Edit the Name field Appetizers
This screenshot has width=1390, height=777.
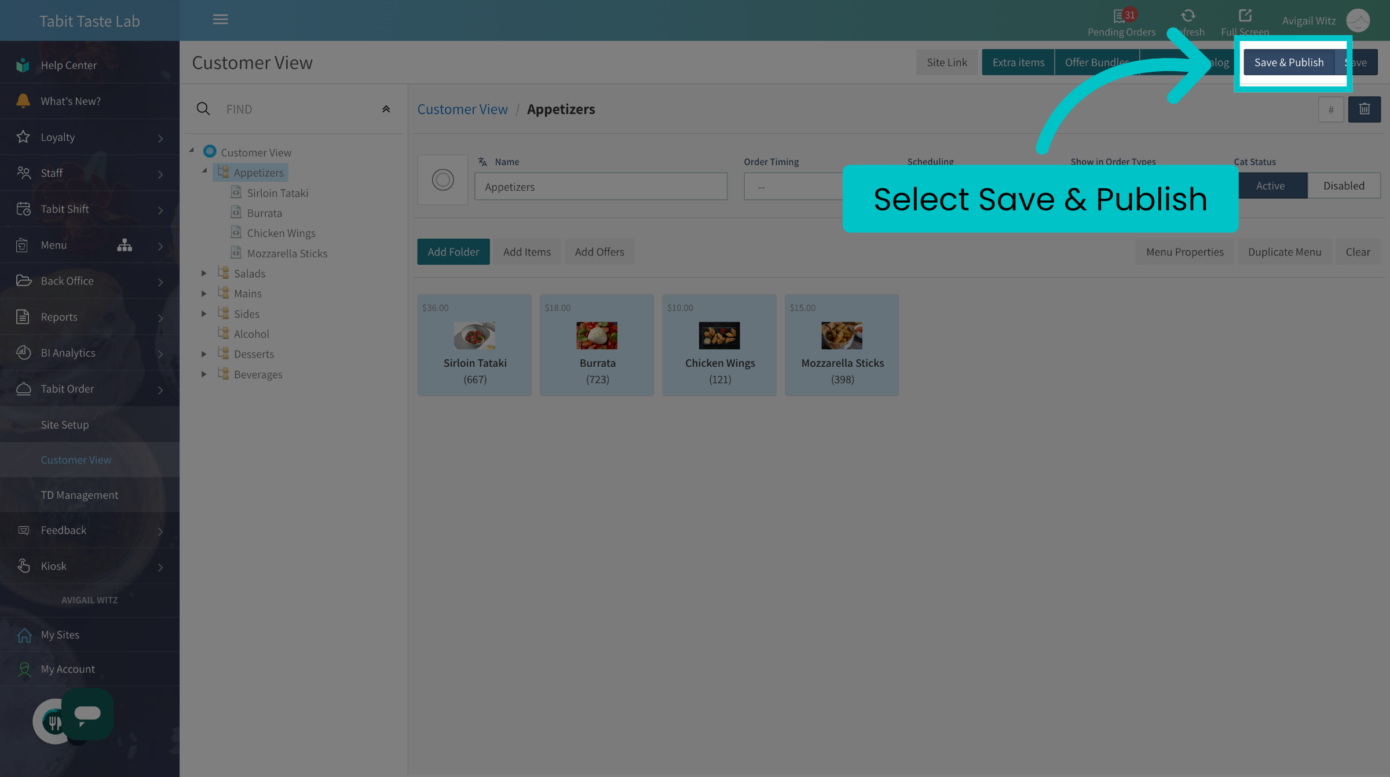pyautogui.click(x=601, y=187)
